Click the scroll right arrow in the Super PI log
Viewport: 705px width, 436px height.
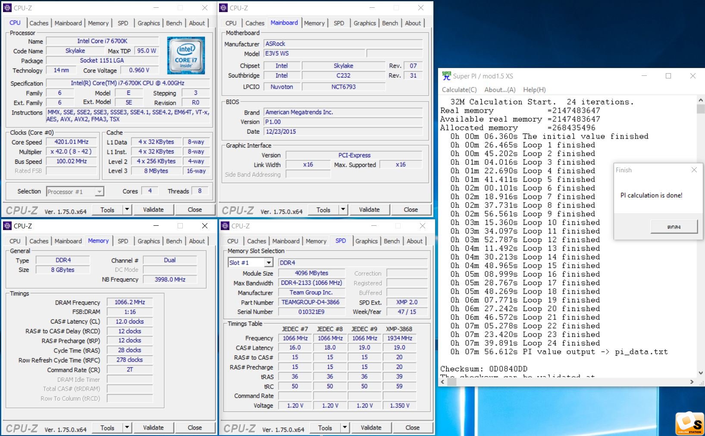point(692,382)
